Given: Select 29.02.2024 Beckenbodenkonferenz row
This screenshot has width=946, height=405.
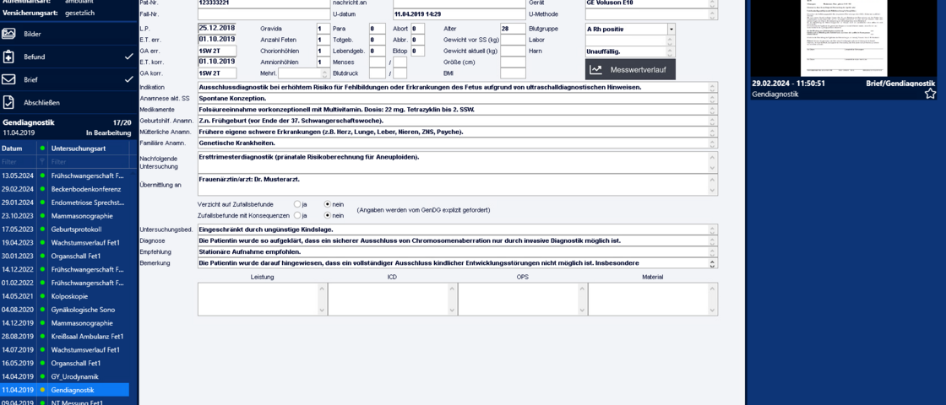Looking at the screenshot, I should coord(64,189).
